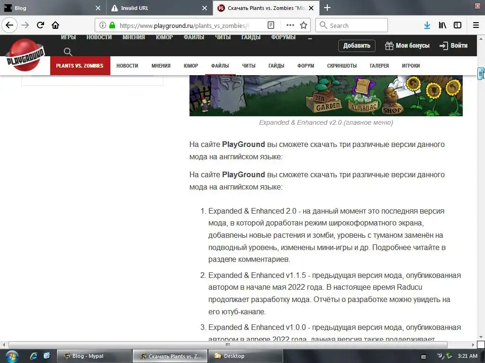Viewport: 485px width, 363px height.
Task: Open НОВОСТИ in the game submenu
Action: pyautogui.click(x=127, y=66)
